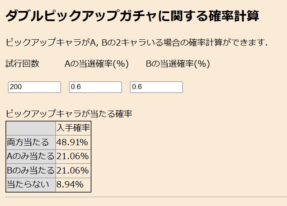
Task: Click the Aの当選確率(%) label
Action: 97,64
